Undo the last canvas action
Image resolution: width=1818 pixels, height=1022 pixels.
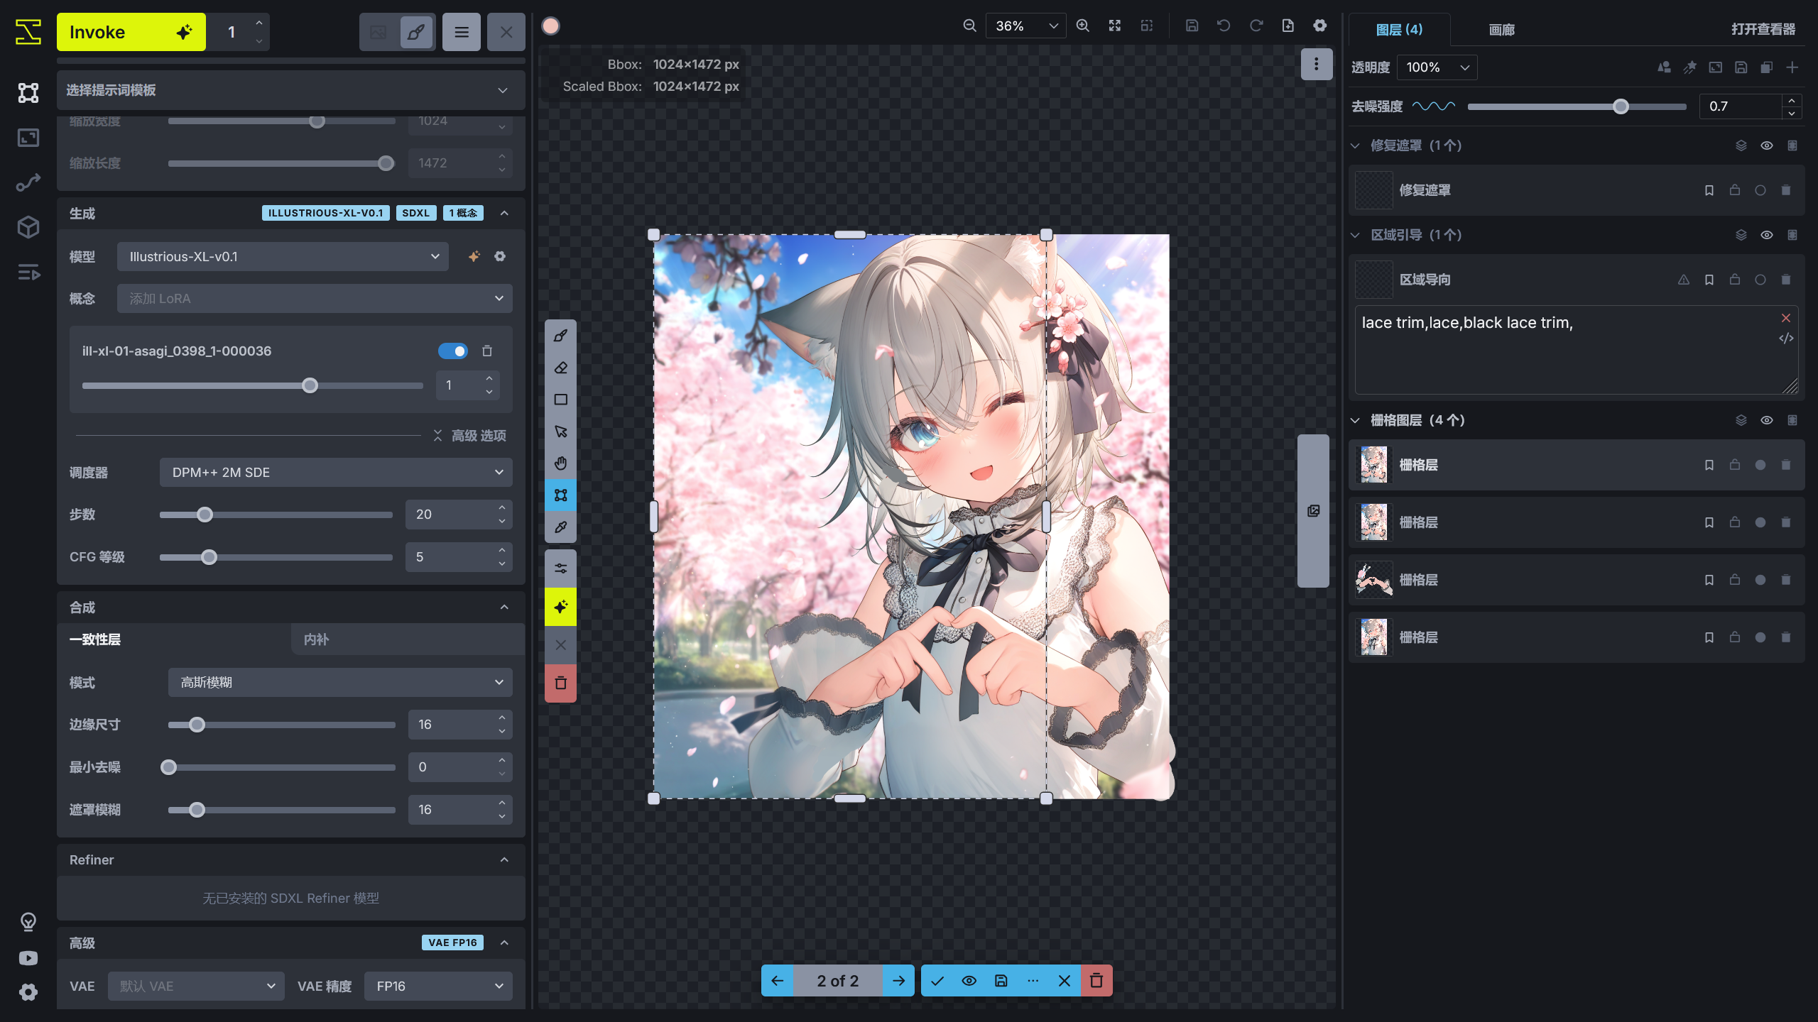coord(1223,26)
